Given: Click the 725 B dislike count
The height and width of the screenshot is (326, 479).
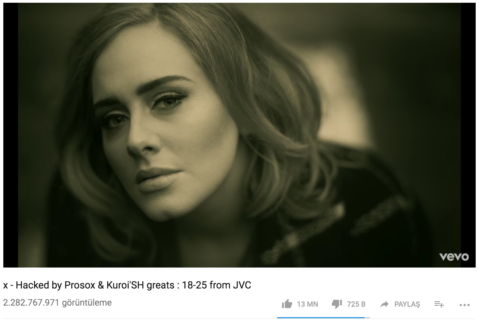Looking at the screenshot, I should (x=356, y=304).
